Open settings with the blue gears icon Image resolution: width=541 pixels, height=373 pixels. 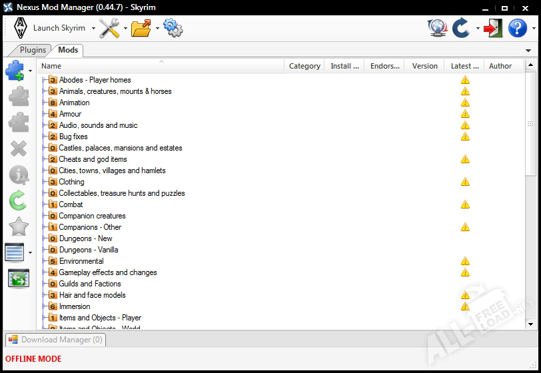click(x=173, y=28)
